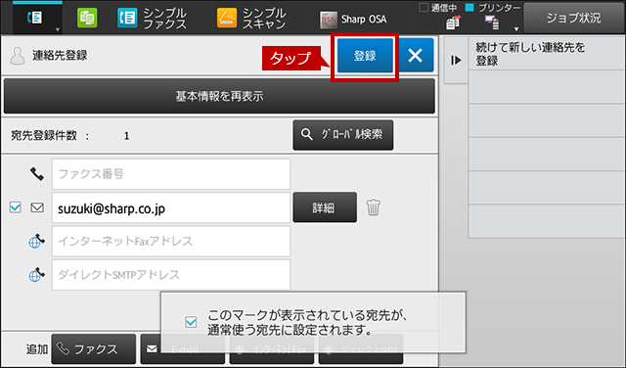The height and width of the screenshot is (368, 626).
Task: Expand the action panel arrow
Action: point(456,61)
